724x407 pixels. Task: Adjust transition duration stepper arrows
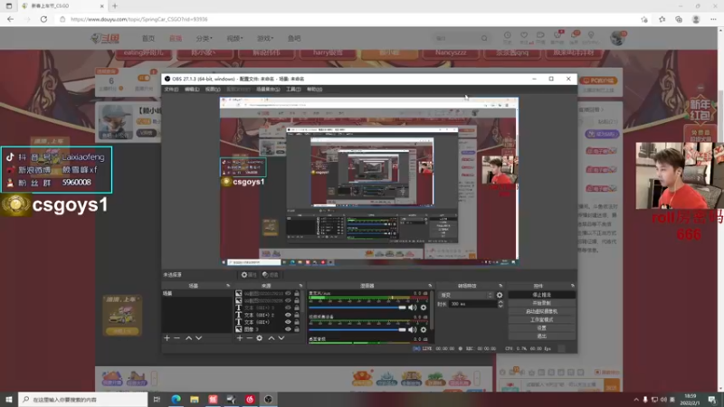500,304
